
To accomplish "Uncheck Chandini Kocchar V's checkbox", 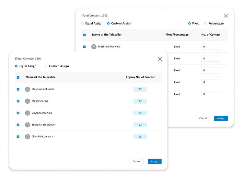I will point(18,137).
